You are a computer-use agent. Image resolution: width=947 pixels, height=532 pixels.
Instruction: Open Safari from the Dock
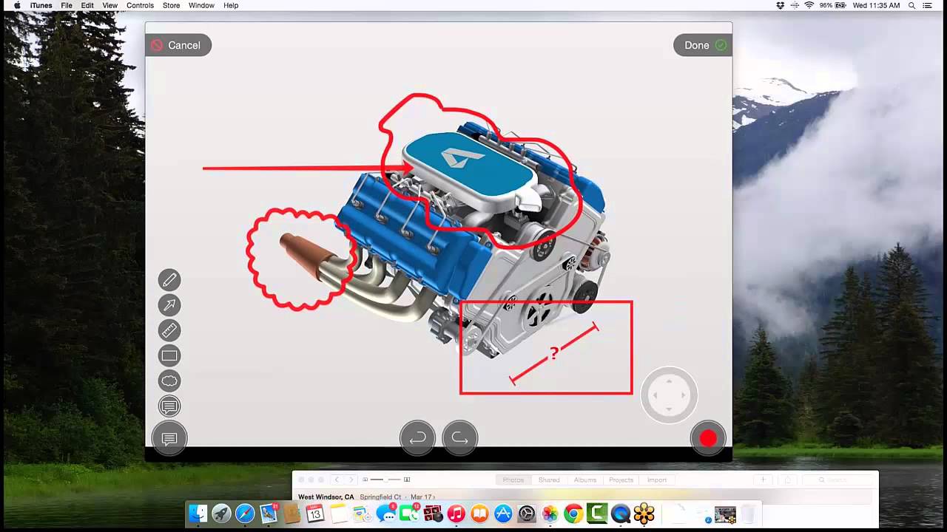tap(245, 514)
